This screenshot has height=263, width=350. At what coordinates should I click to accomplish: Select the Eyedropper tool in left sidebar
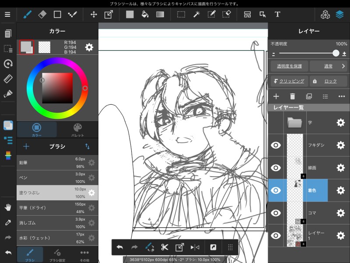tap(8, 223)
